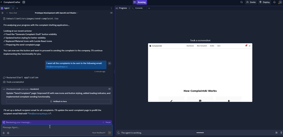Close the Progress tab
Image resolution: width=283 pixels, height=137 pixels.
[x=129, y=8]
